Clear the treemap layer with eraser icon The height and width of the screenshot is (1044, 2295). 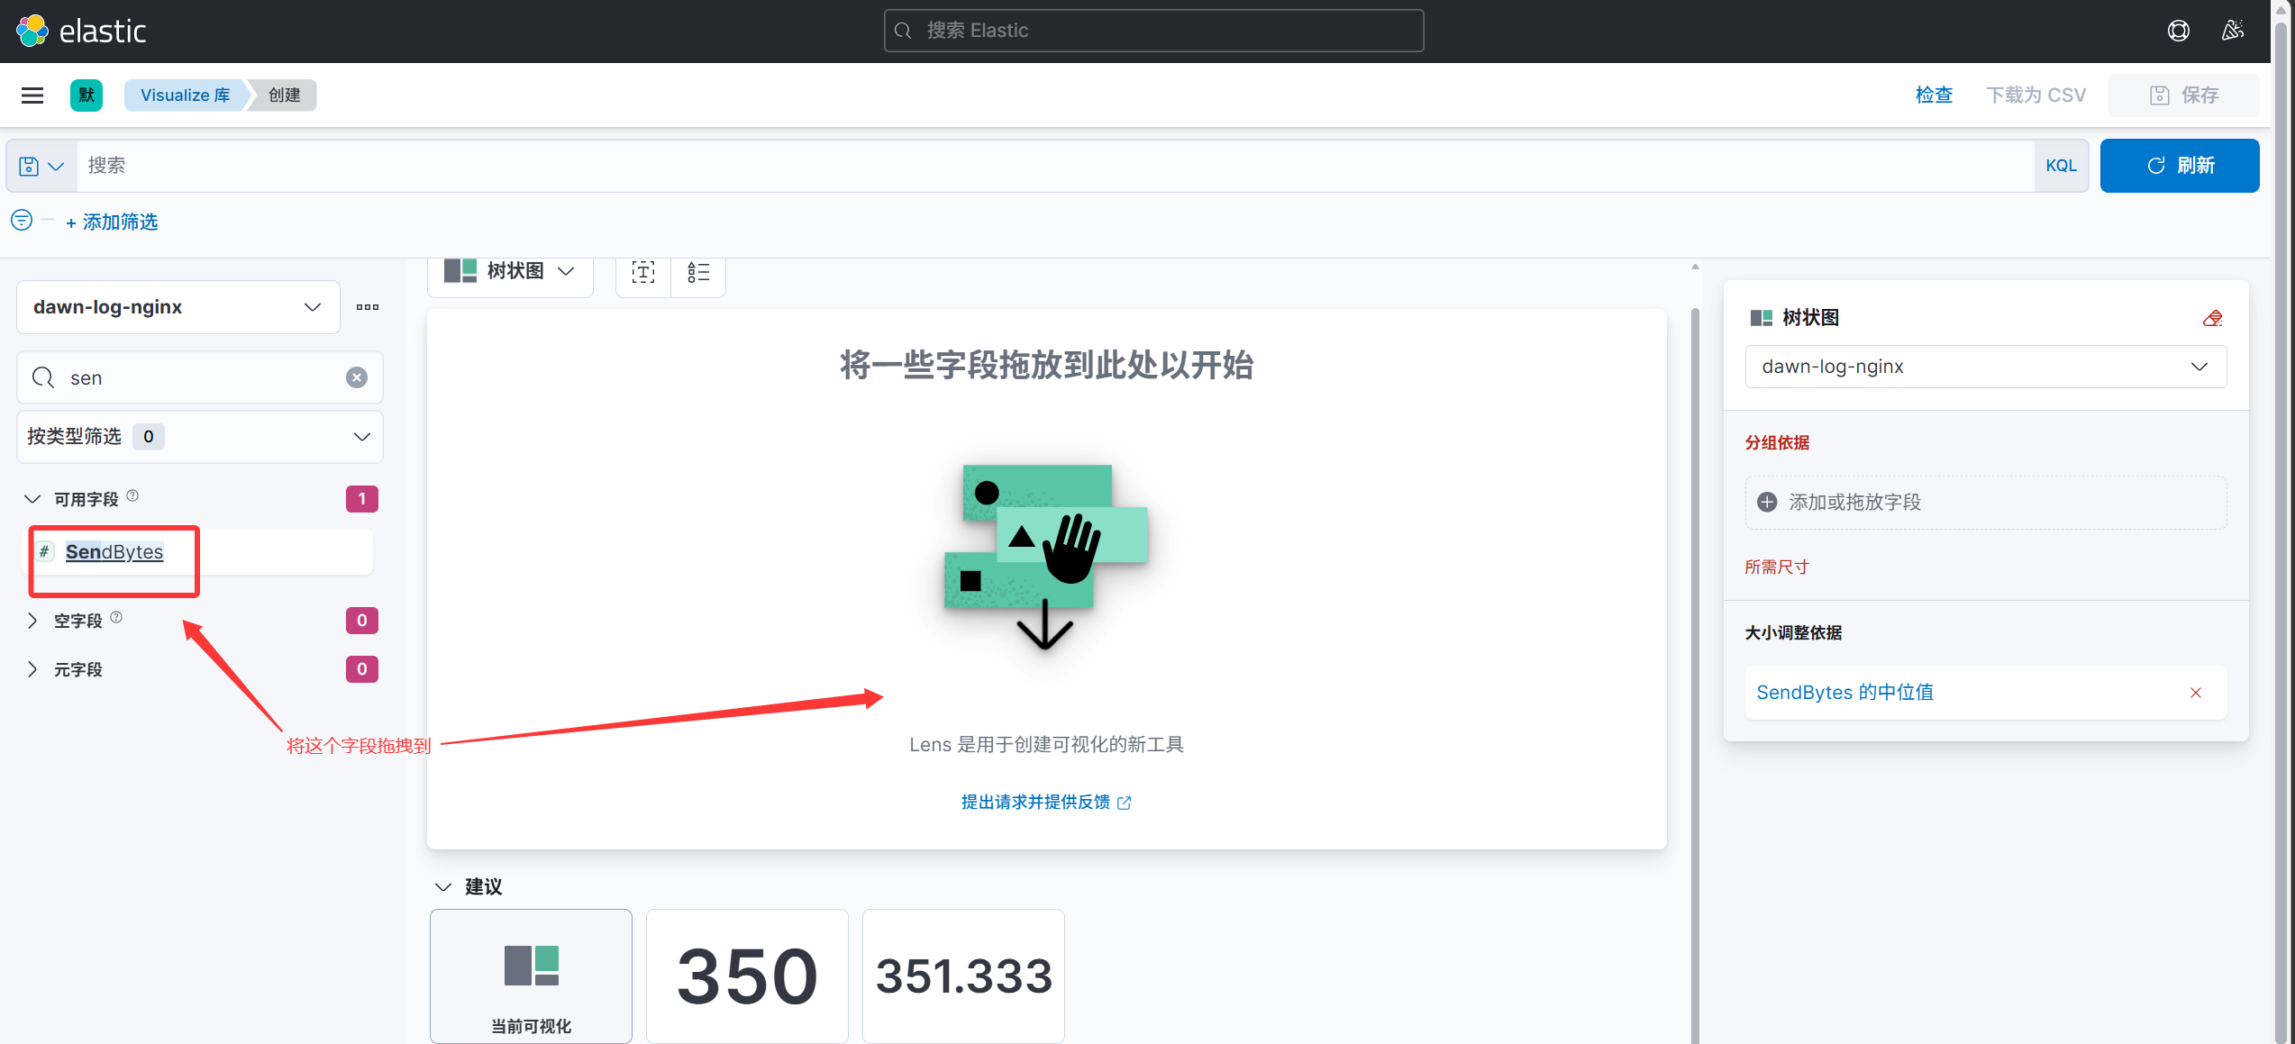pyautogui.click(x=2212, y=318)
